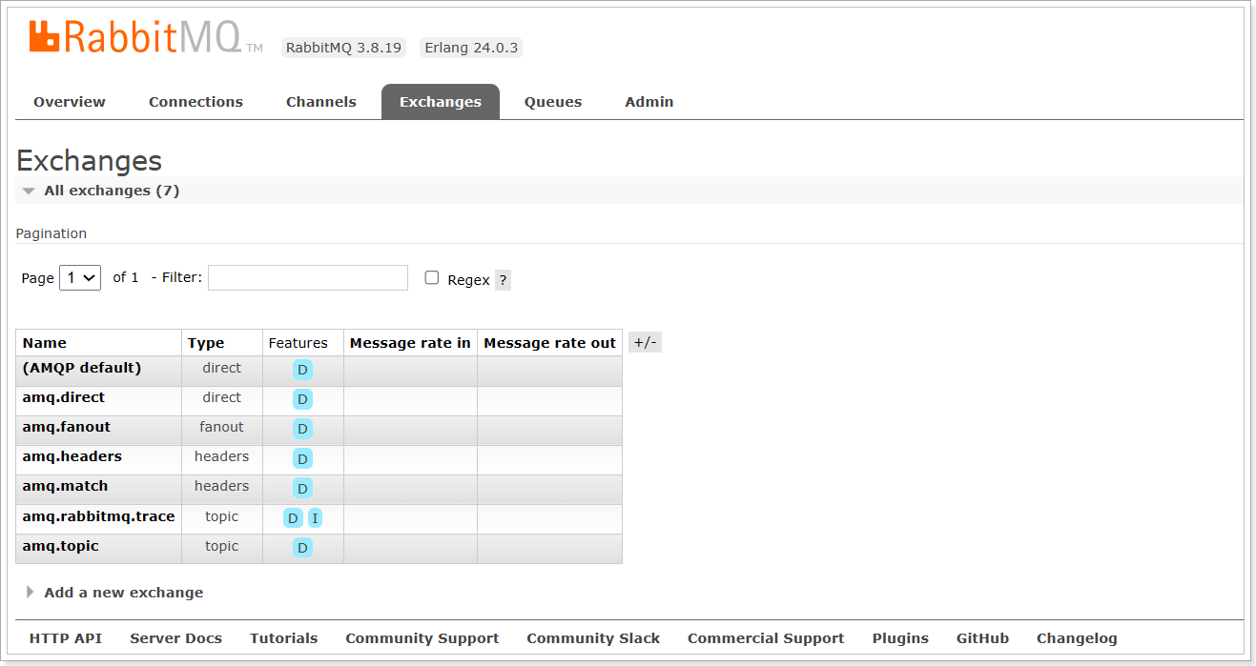This screenshot has height=666, width=1256.
Task: Select the Exchanges tab
Action: [x=441, y=102]
